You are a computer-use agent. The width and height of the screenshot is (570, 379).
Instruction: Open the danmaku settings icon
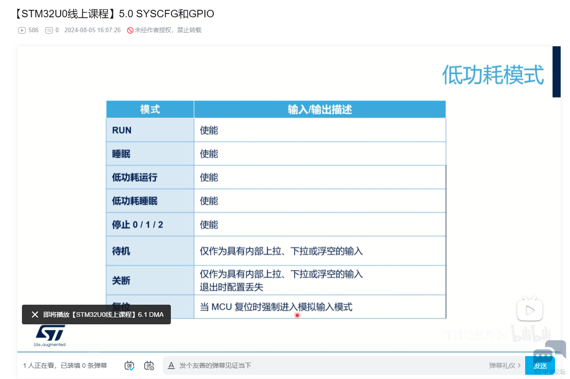coord(149,365)
